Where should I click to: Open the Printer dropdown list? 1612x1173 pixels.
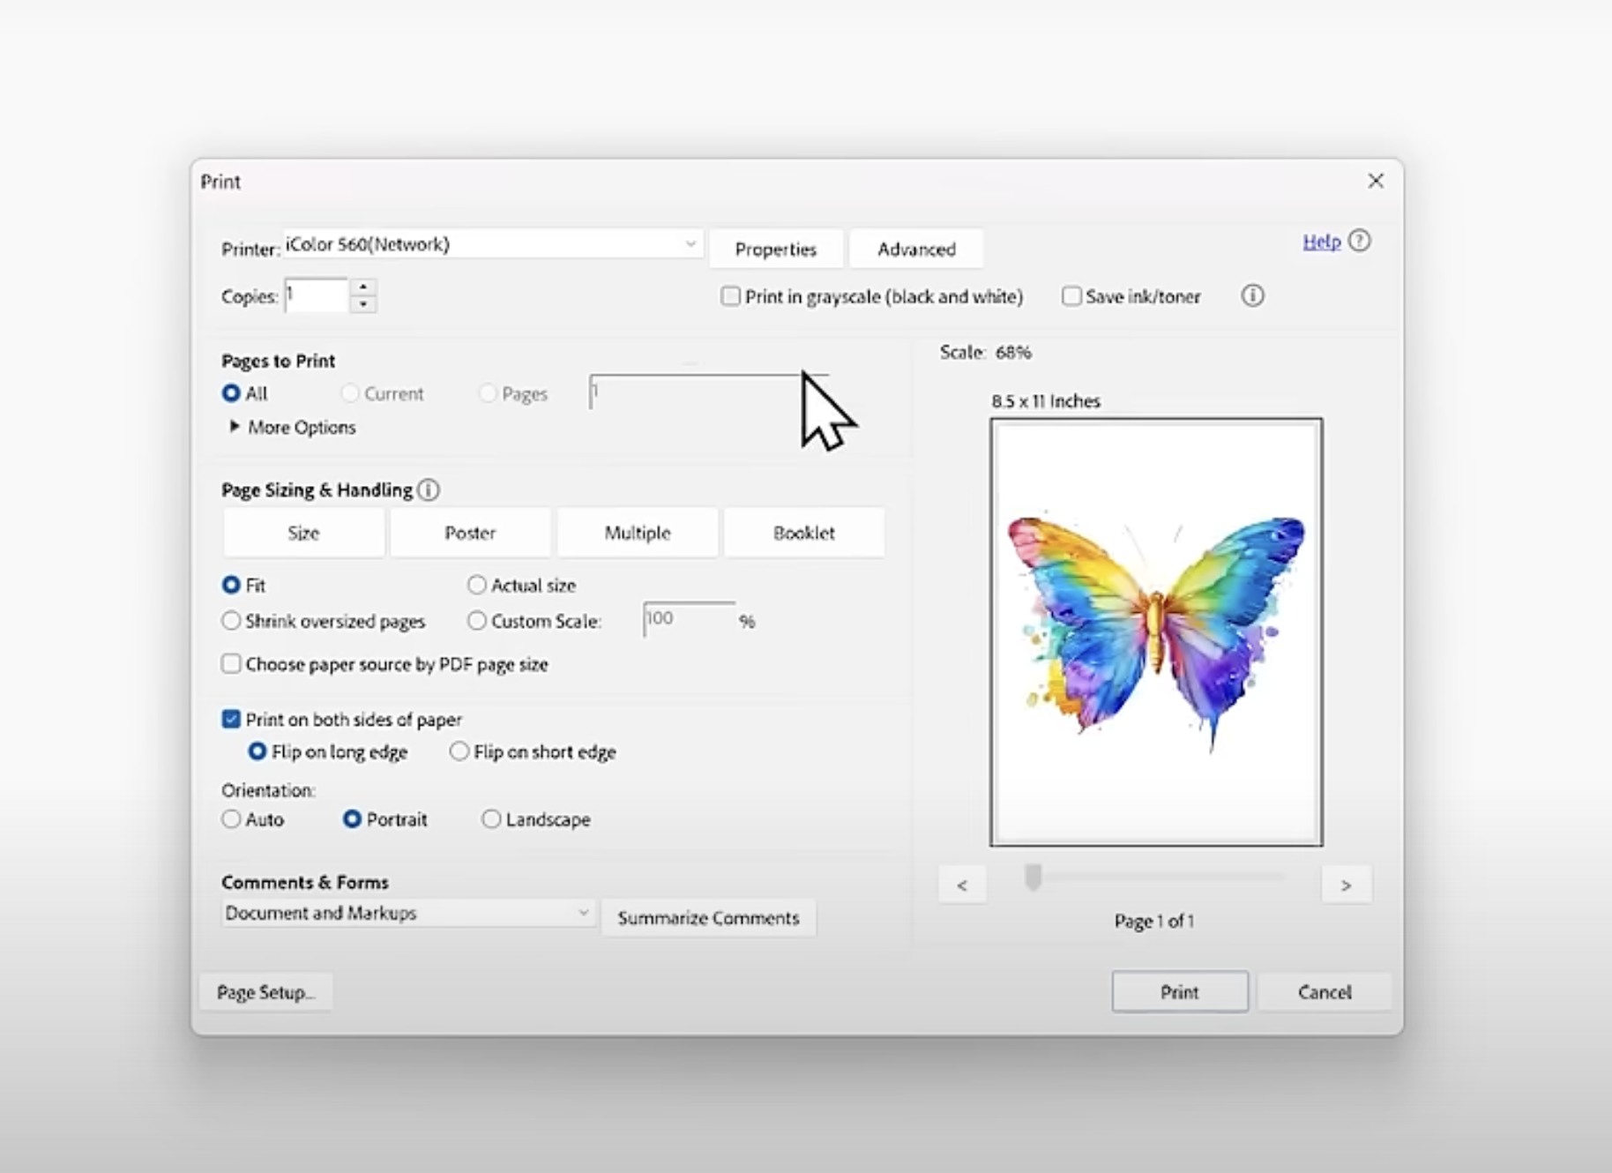[493, 244]
